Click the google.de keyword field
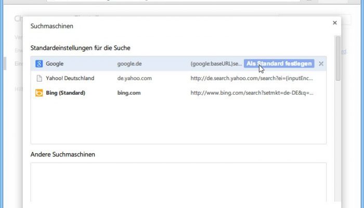The width and height of the screenshot is (364, 208). click(129, 63)
